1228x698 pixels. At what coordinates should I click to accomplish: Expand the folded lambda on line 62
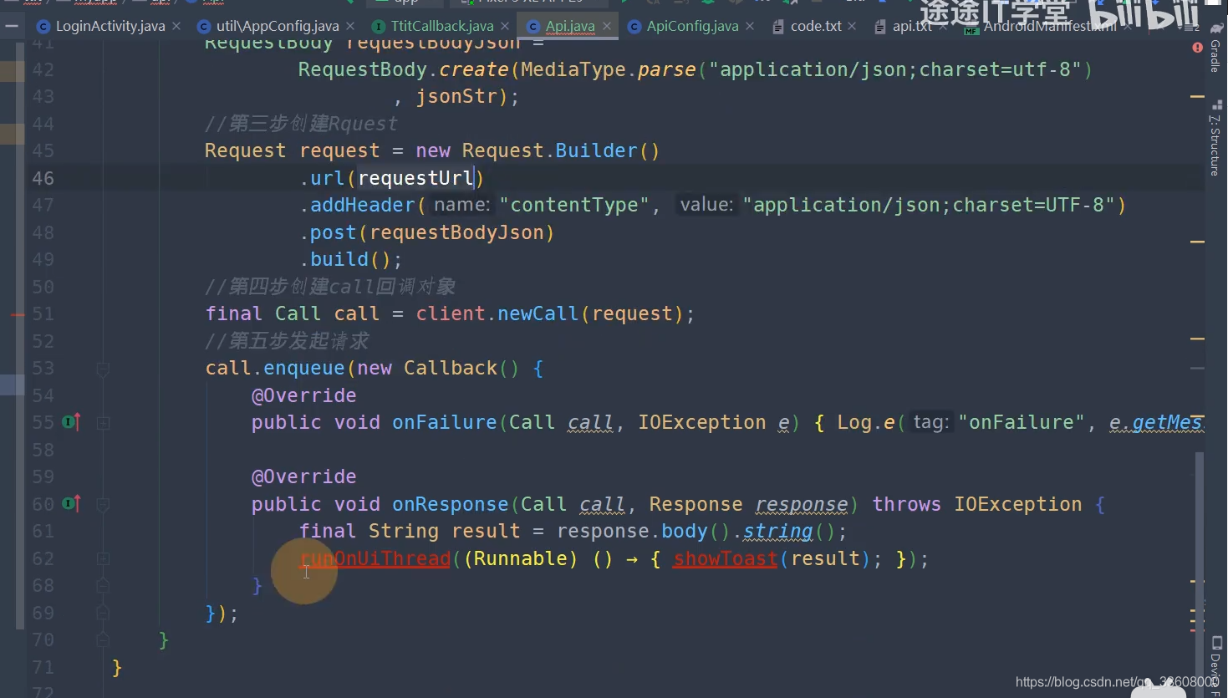[103, 558]
